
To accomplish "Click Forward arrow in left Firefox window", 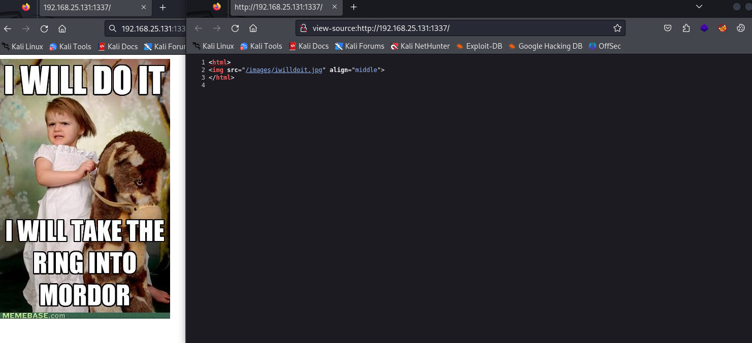I will [26, 28].
